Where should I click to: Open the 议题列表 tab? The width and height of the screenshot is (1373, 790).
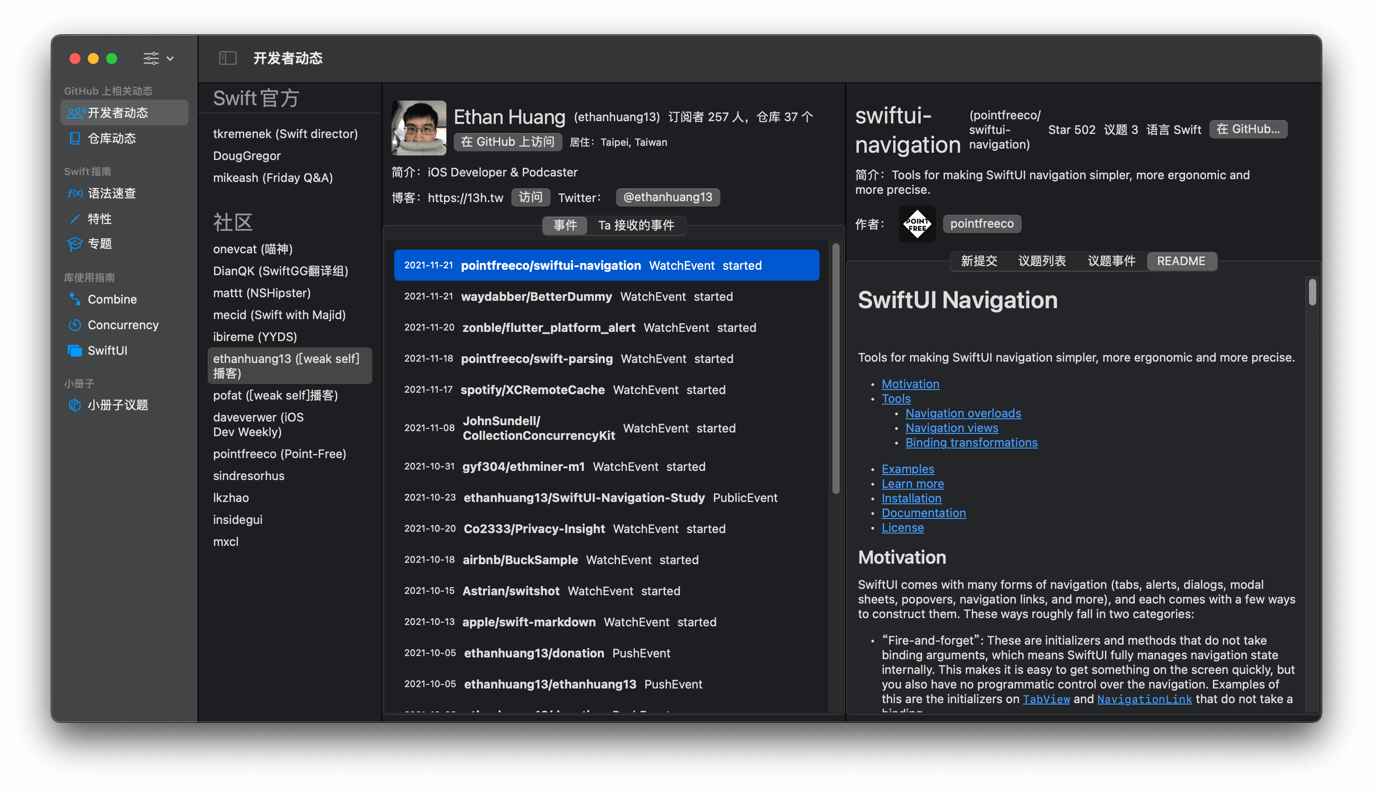point(1041,261)
